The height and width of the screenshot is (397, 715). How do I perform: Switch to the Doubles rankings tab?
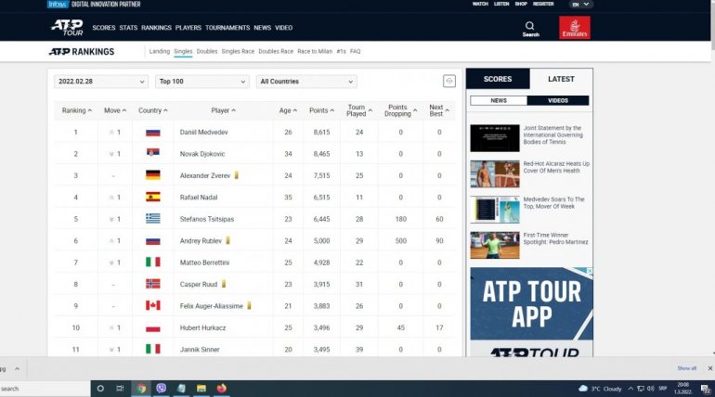(x=207, y=52)
